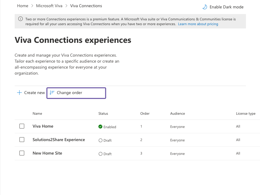Check the New Home Site checkbox
The image size is (260, 195).
(22, 153)
